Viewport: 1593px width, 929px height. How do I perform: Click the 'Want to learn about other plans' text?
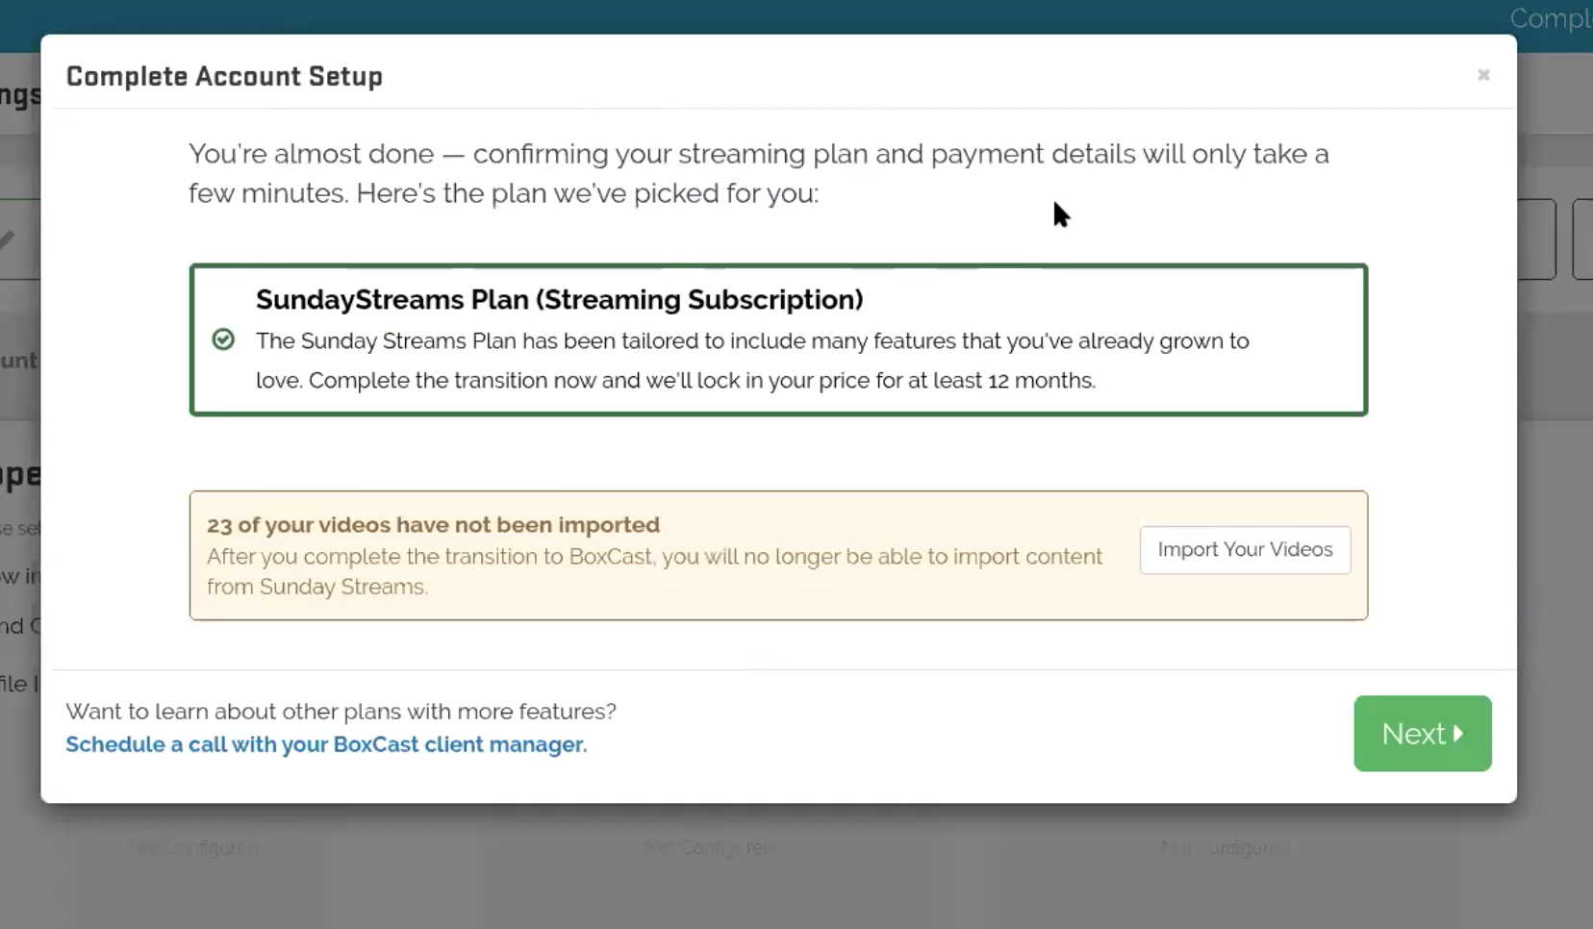click(x=341, y=712)
